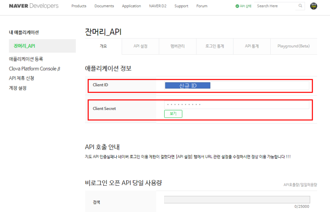Open the Products menu
Screen dimensions: 330x212
(x=79, y=6)
